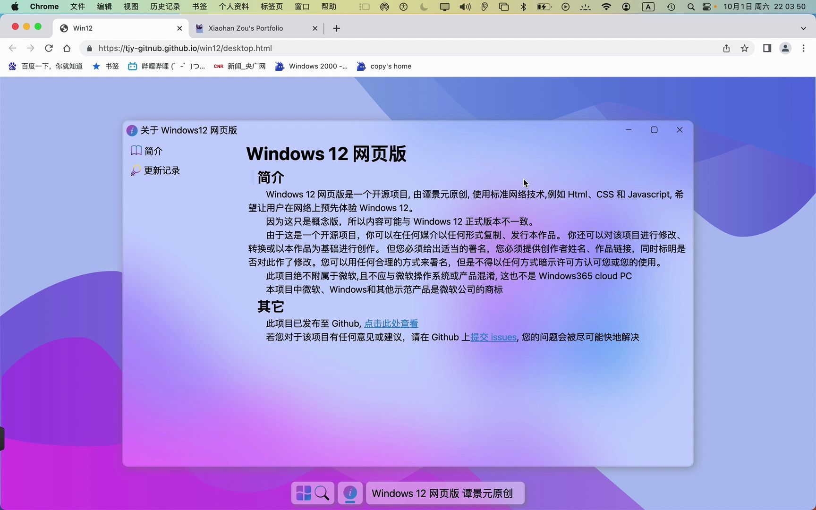This screenshot has height=510, width=816.
Task: Open the copy's home bookmark
Action: point(384,66)
